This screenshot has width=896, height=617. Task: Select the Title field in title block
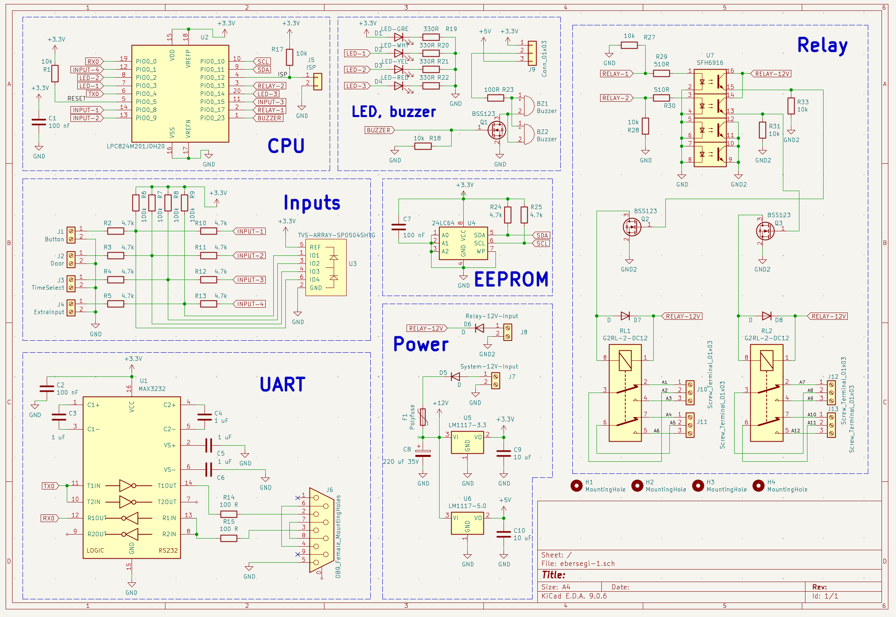point(553,575)
